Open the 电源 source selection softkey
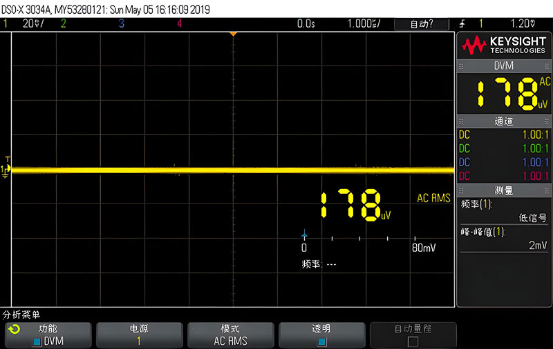This screenshot has height=349, width=553. click(138, 335)
